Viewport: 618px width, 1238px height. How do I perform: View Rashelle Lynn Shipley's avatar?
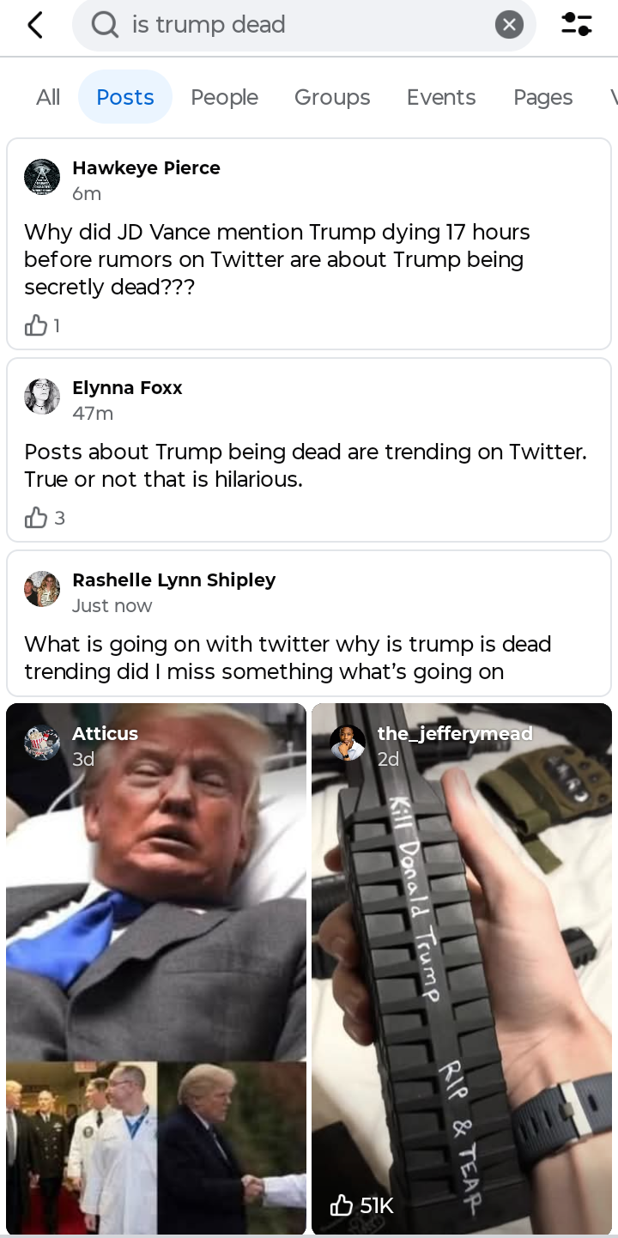tap(42, 589)
